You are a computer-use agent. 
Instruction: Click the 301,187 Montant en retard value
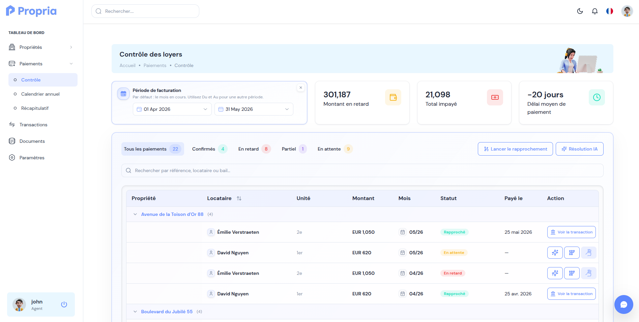337,95
